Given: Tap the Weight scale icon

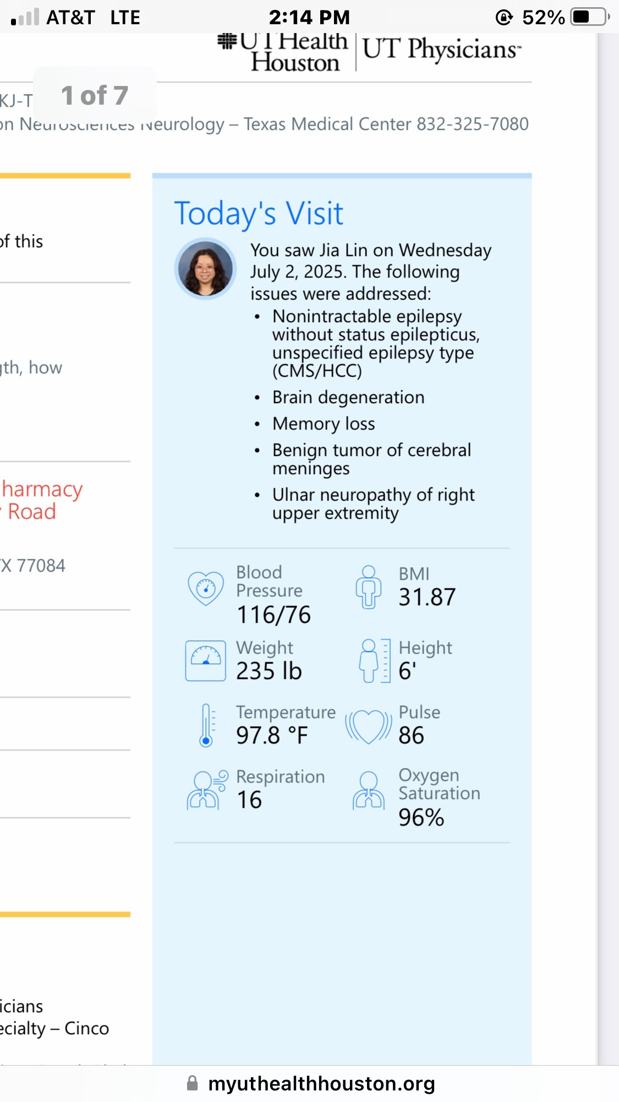Looking at the screenshot, I should tap(205, 660).
